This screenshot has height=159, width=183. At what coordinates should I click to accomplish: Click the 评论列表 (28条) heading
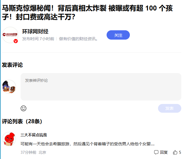(x=22, y=121)
